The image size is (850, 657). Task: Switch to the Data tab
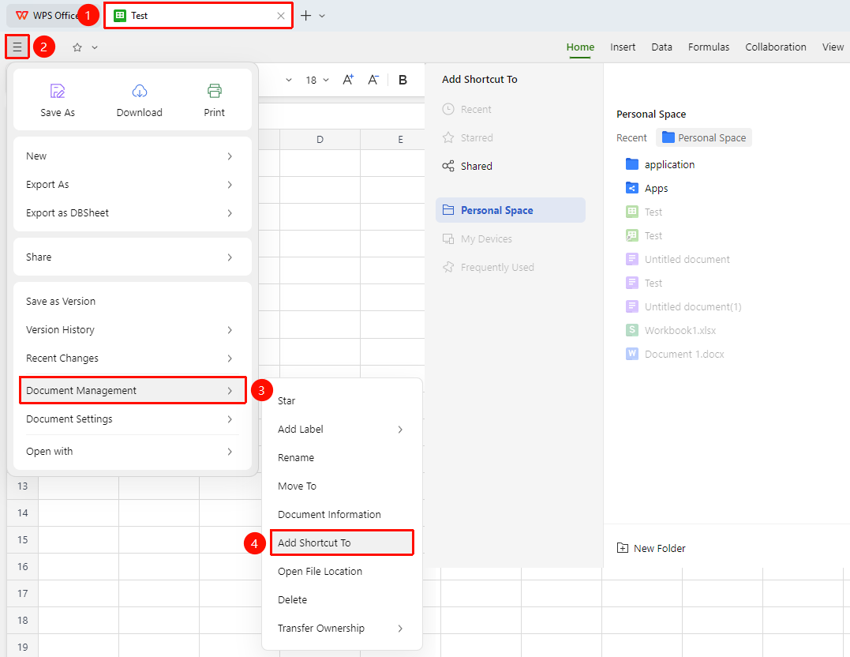(x=662, y=47)
